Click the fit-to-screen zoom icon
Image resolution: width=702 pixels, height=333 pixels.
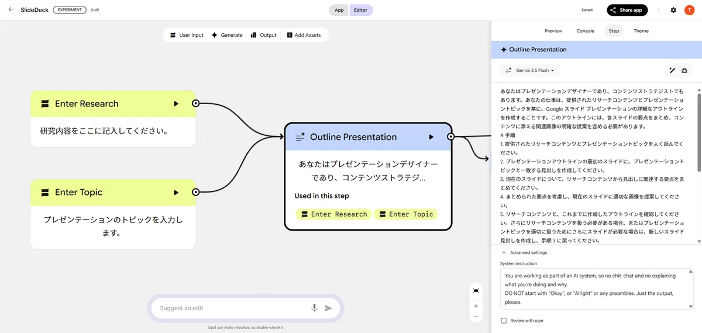(x=476, y=291)
